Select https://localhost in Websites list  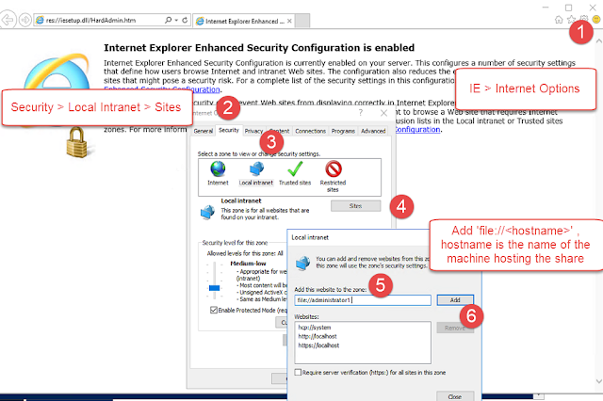coord(318,345)
